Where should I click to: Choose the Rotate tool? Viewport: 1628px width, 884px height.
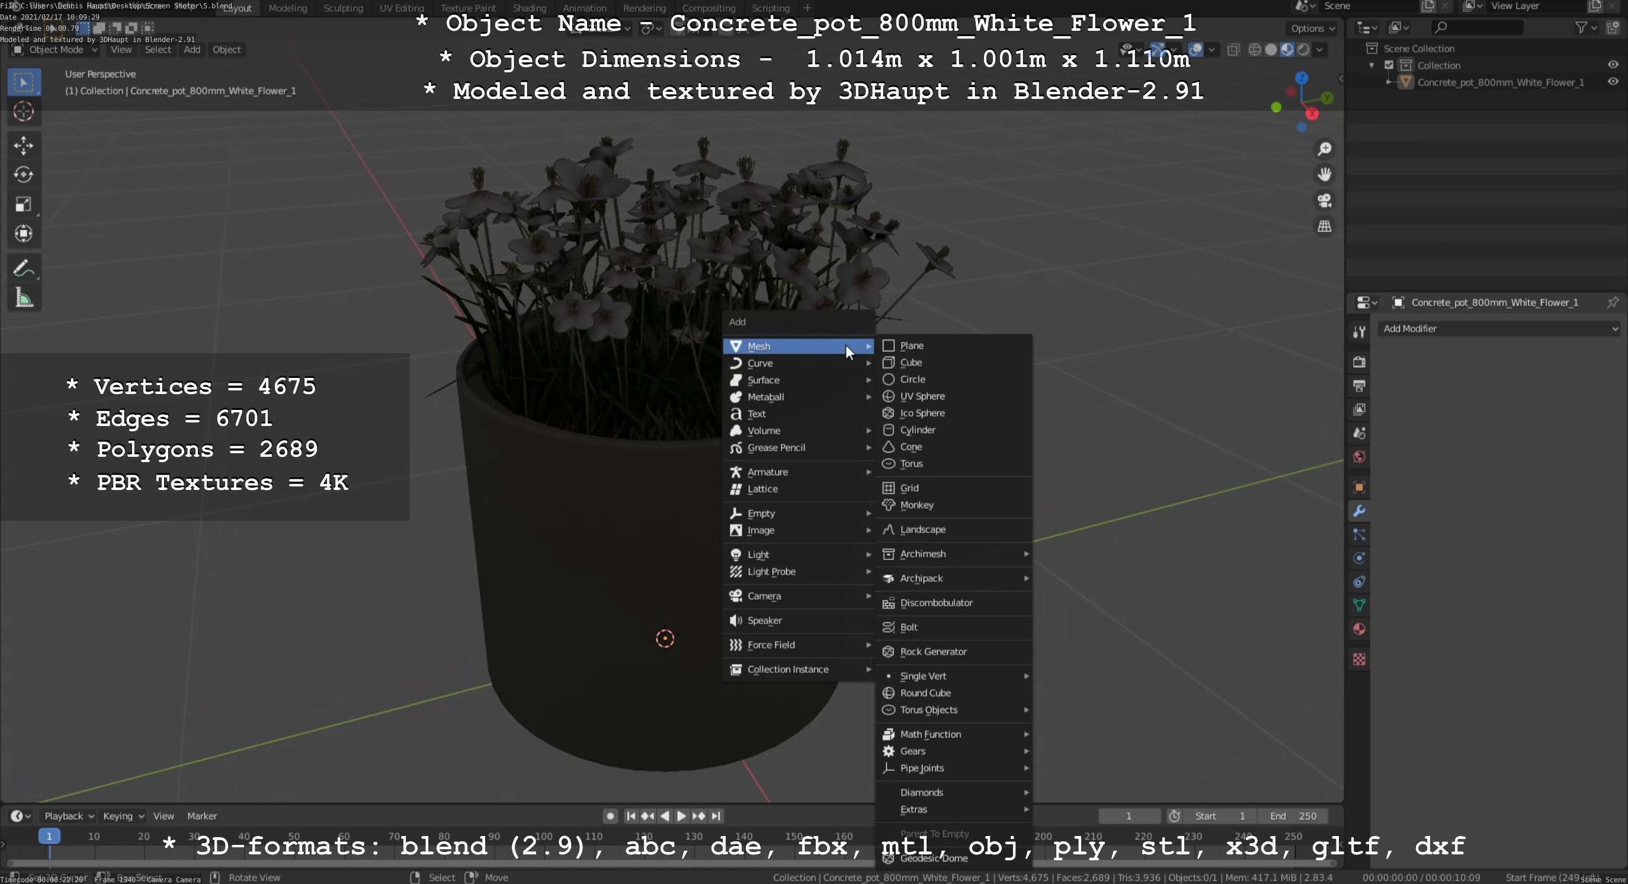(x=23, y=174)
